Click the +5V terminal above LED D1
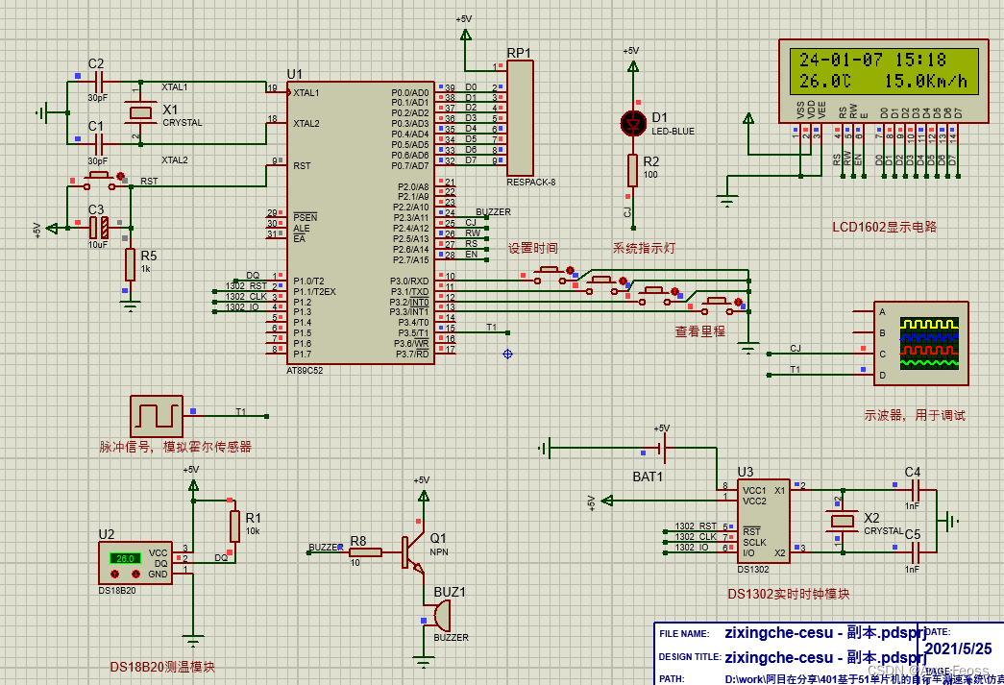The width and height of the screenshot is (1004, 685). (x=632, y=66)
